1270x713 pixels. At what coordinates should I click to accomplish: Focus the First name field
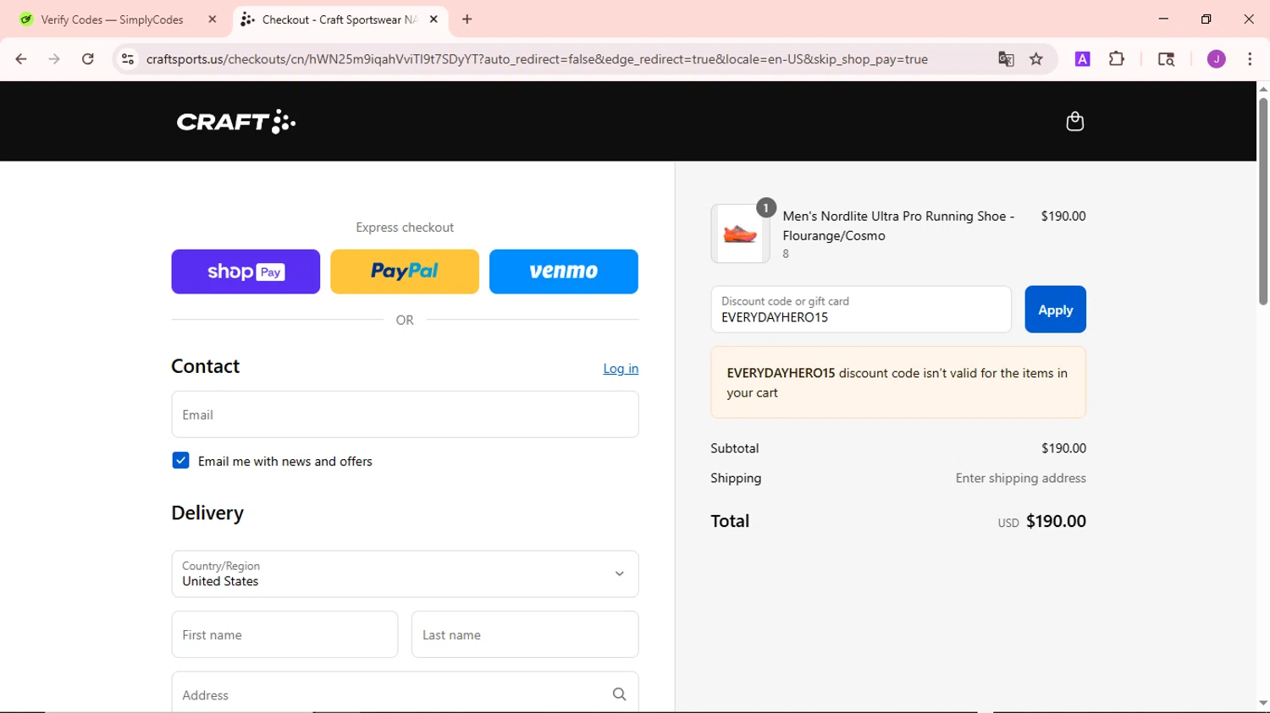[x=284, y=634]
